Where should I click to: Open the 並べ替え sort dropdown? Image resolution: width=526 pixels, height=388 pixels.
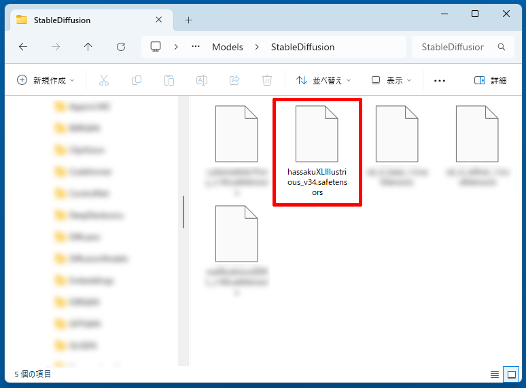pos(323,80)
